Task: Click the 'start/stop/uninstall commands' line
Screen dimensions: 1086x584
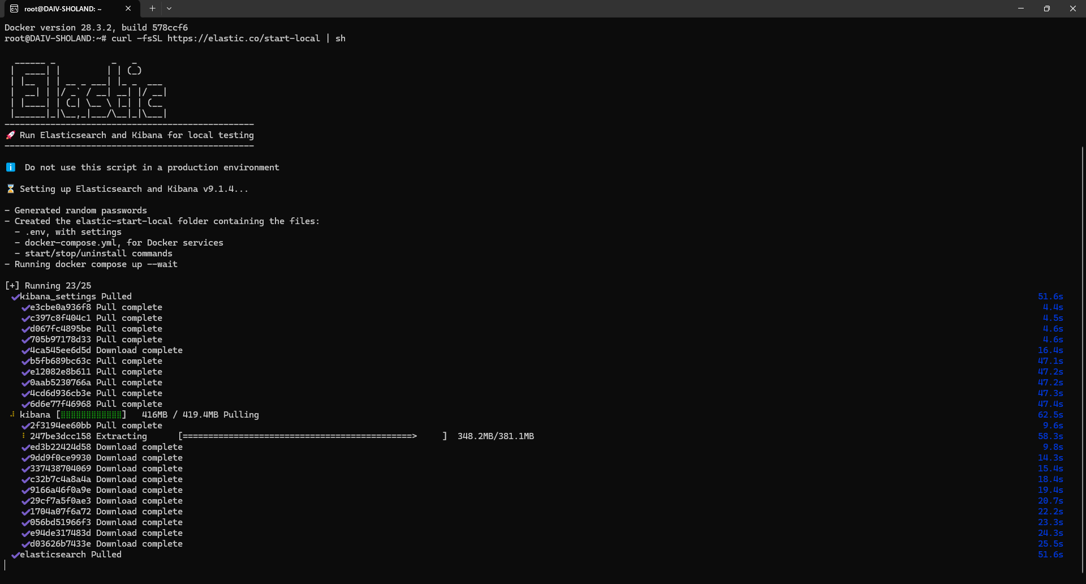Action: (x=93, y=254)
